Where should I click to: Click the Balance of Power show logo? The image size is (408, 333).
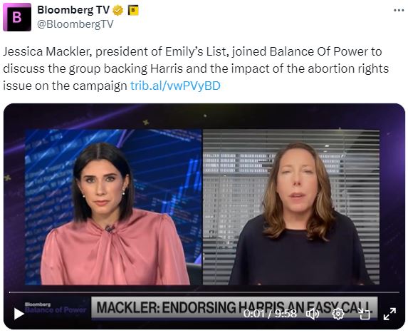pyautogui.click(x=55, y=308)
